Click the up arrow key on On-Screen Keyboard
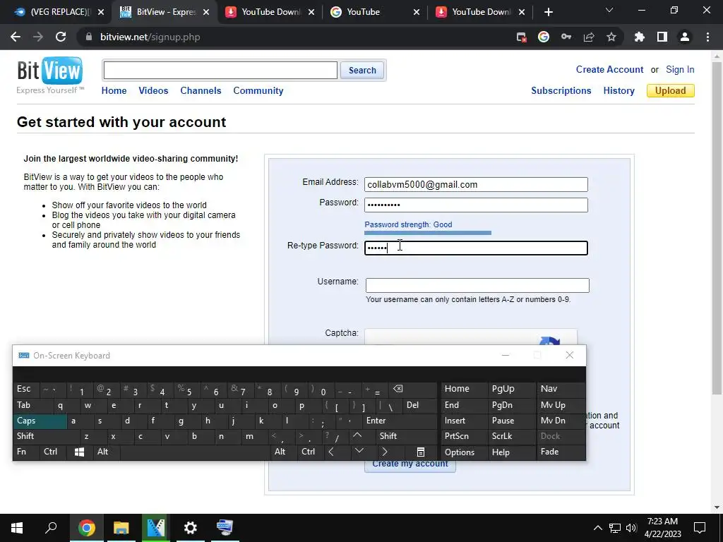 (357, 435)
